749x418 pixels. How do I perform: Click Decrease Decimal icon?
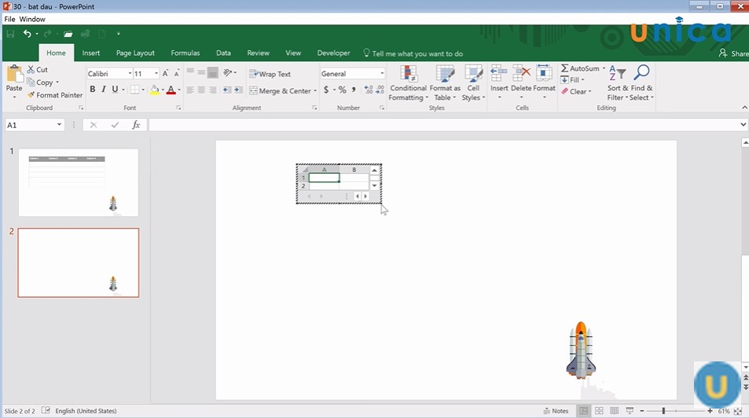(x=380, y=90)
